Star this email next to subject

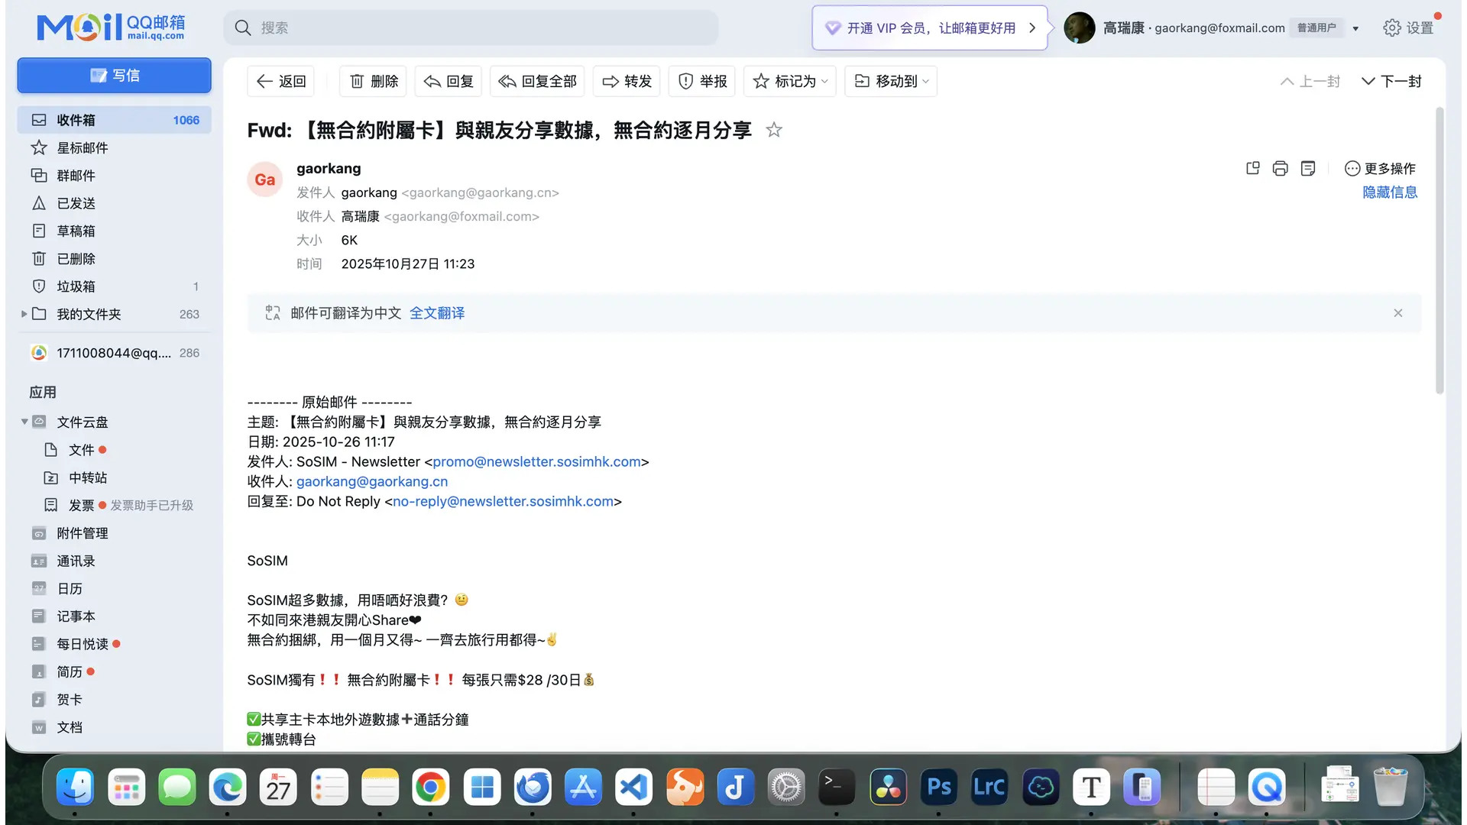[774, 130]
